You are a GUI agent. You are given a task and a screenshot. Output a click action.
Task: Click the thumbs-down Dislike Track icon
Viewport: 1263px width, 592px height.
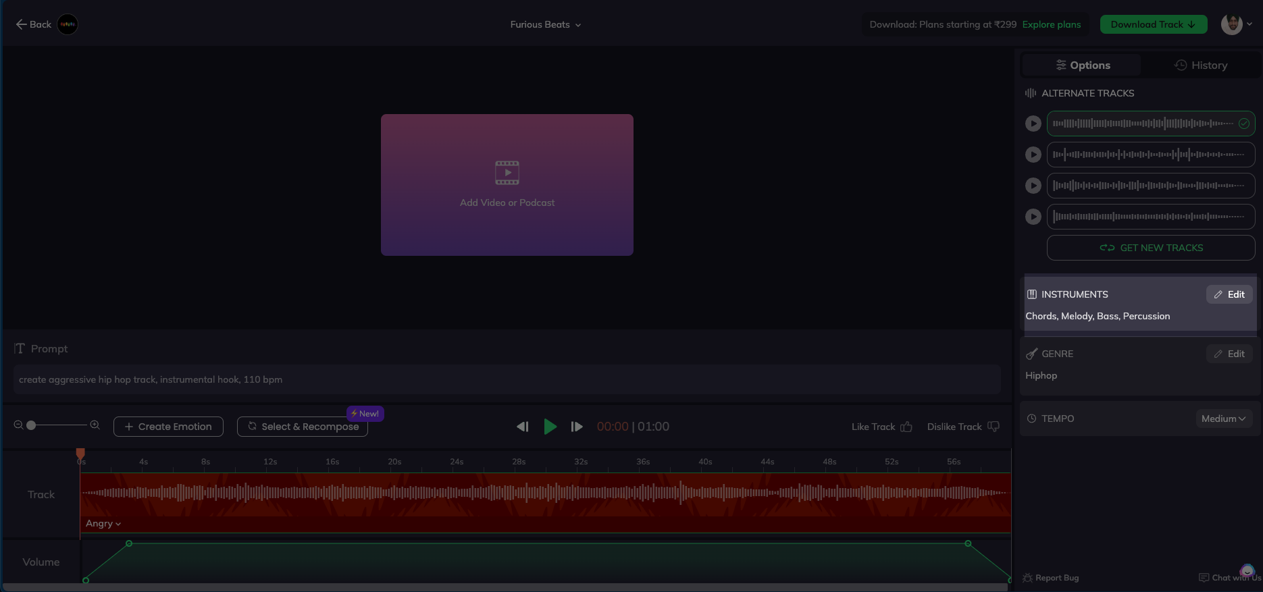(x=994, y=427)
